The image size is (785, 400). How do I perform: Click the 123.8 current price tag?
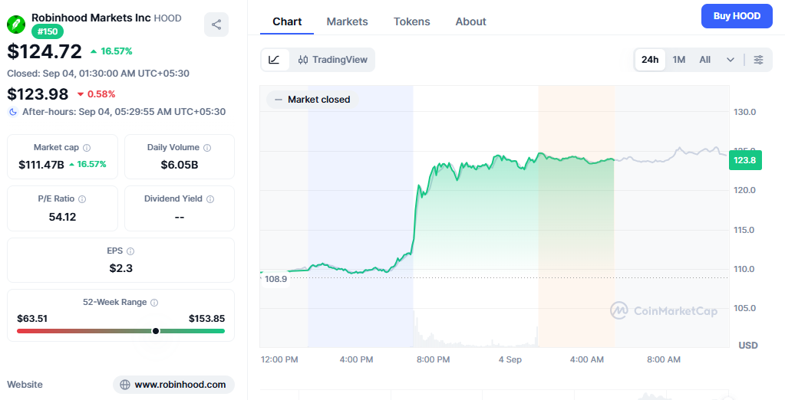coord(745,160)
